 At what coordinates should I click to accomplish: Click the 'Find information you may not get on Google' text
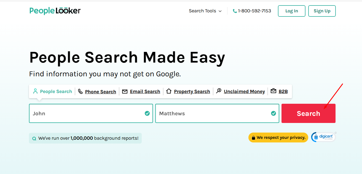point(105,74)
